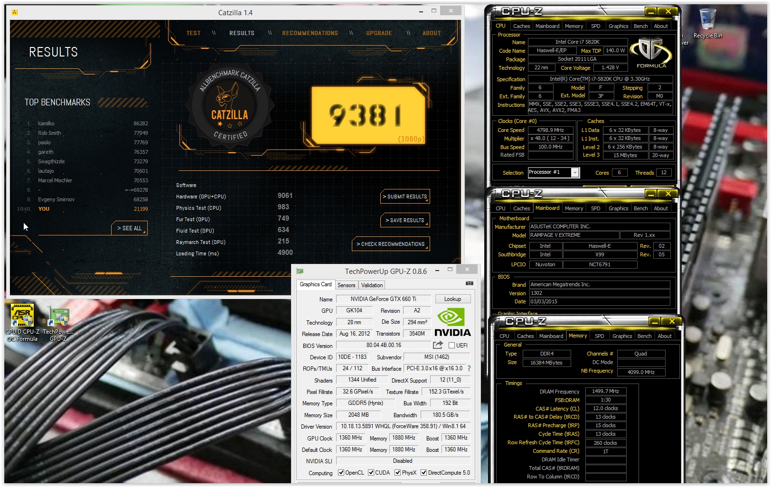Image resolution: width=771 pixels, height=487 pixels.
Task: Click the SAVE RESULTS button
Action: coord(405,220)
